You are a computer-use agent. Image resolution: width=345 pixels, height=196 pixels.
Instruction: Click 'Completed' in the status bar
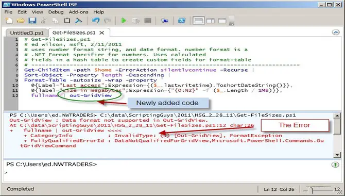coord(21,189)
